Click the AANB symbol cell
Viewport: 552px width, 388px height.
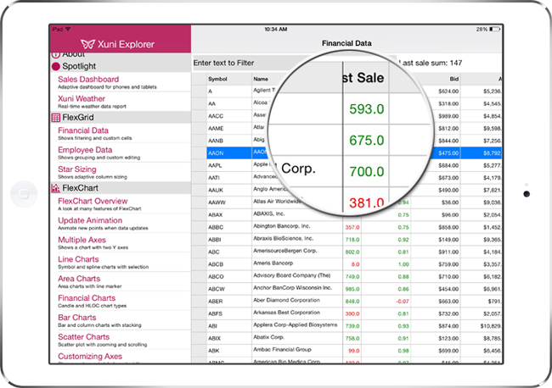(x=229, y=141)
